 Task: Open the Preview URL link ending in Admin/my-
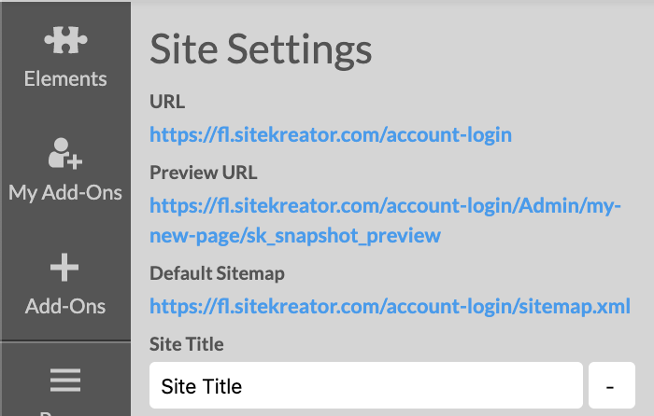click(385, 206)
